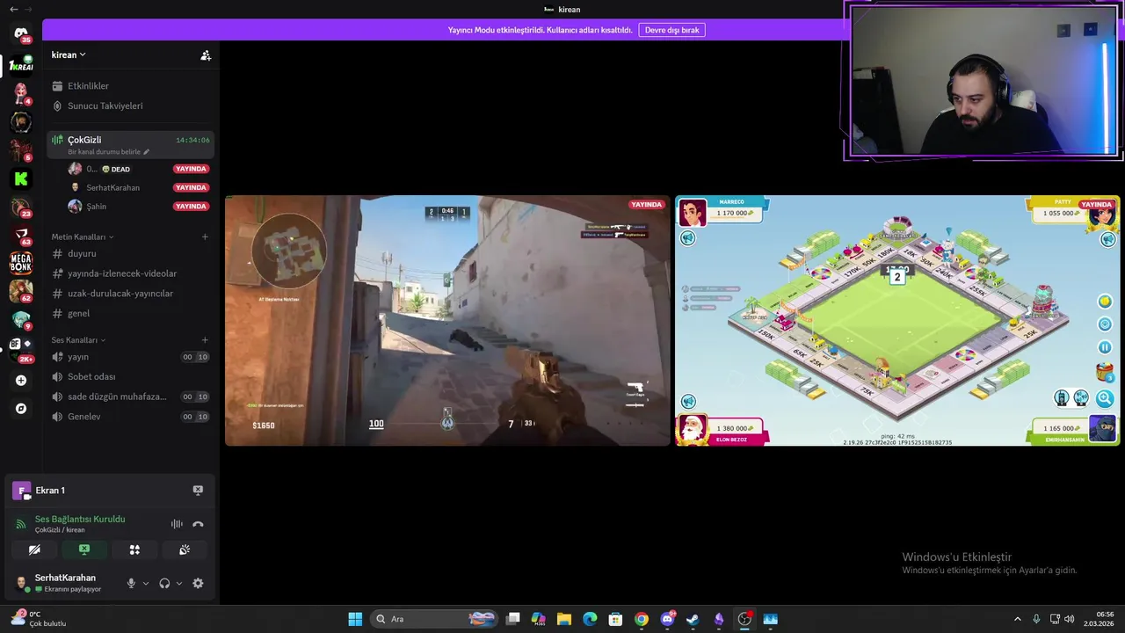The width and height of the screenshot is (1125, 633).
Task: Open Google Chrome from the taskbar
Action: tap(642, 619)
